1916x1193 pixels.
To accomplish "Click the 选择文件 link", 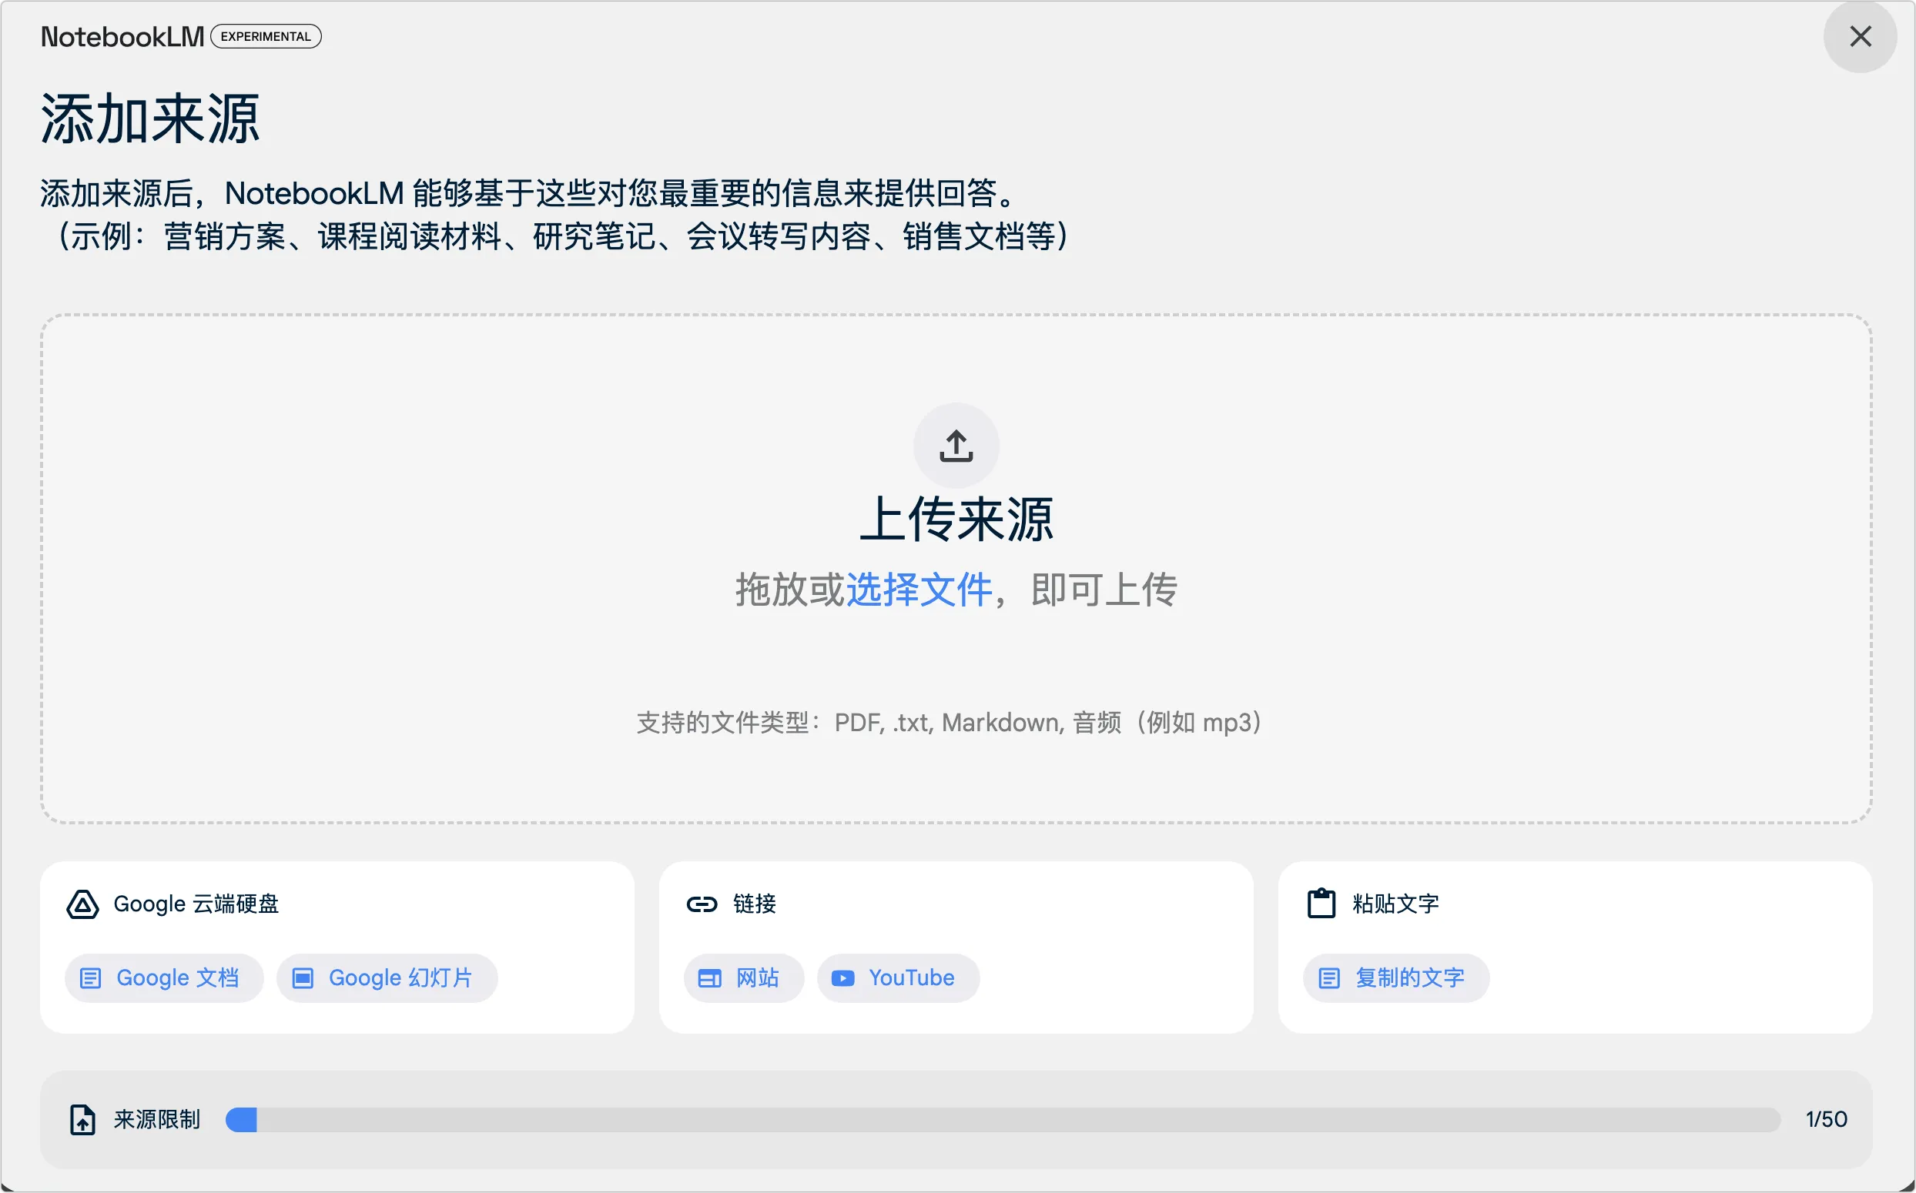I will click(x=918, y=590).
